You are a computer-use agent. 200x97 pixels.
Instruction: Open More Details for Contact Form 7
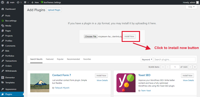point(102,81)
